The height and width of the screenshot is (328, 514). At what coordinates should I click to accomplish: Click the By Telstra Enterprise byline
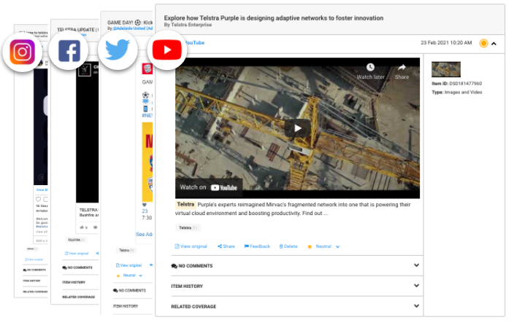188,25
